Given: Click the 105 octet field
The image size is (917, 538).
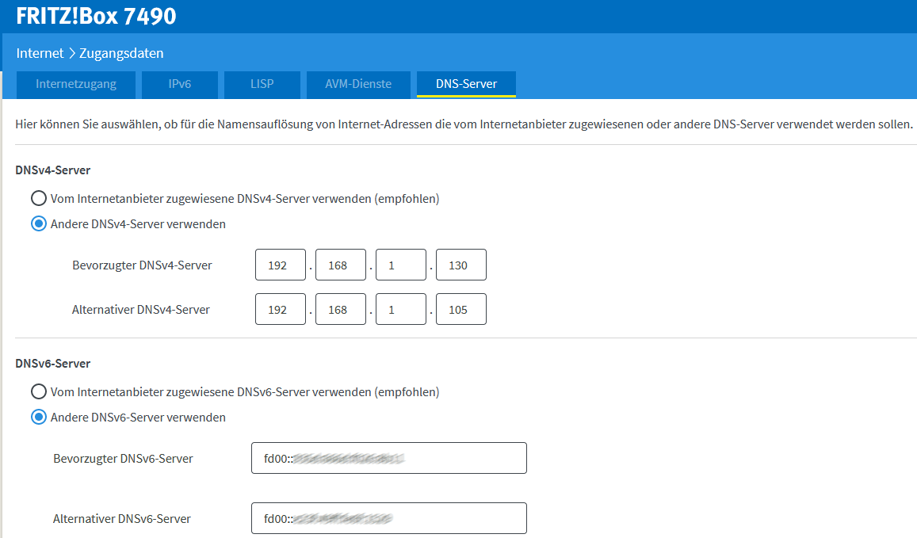Looking at the screenshot, I should pyautogui.click(x=460, y=309).
